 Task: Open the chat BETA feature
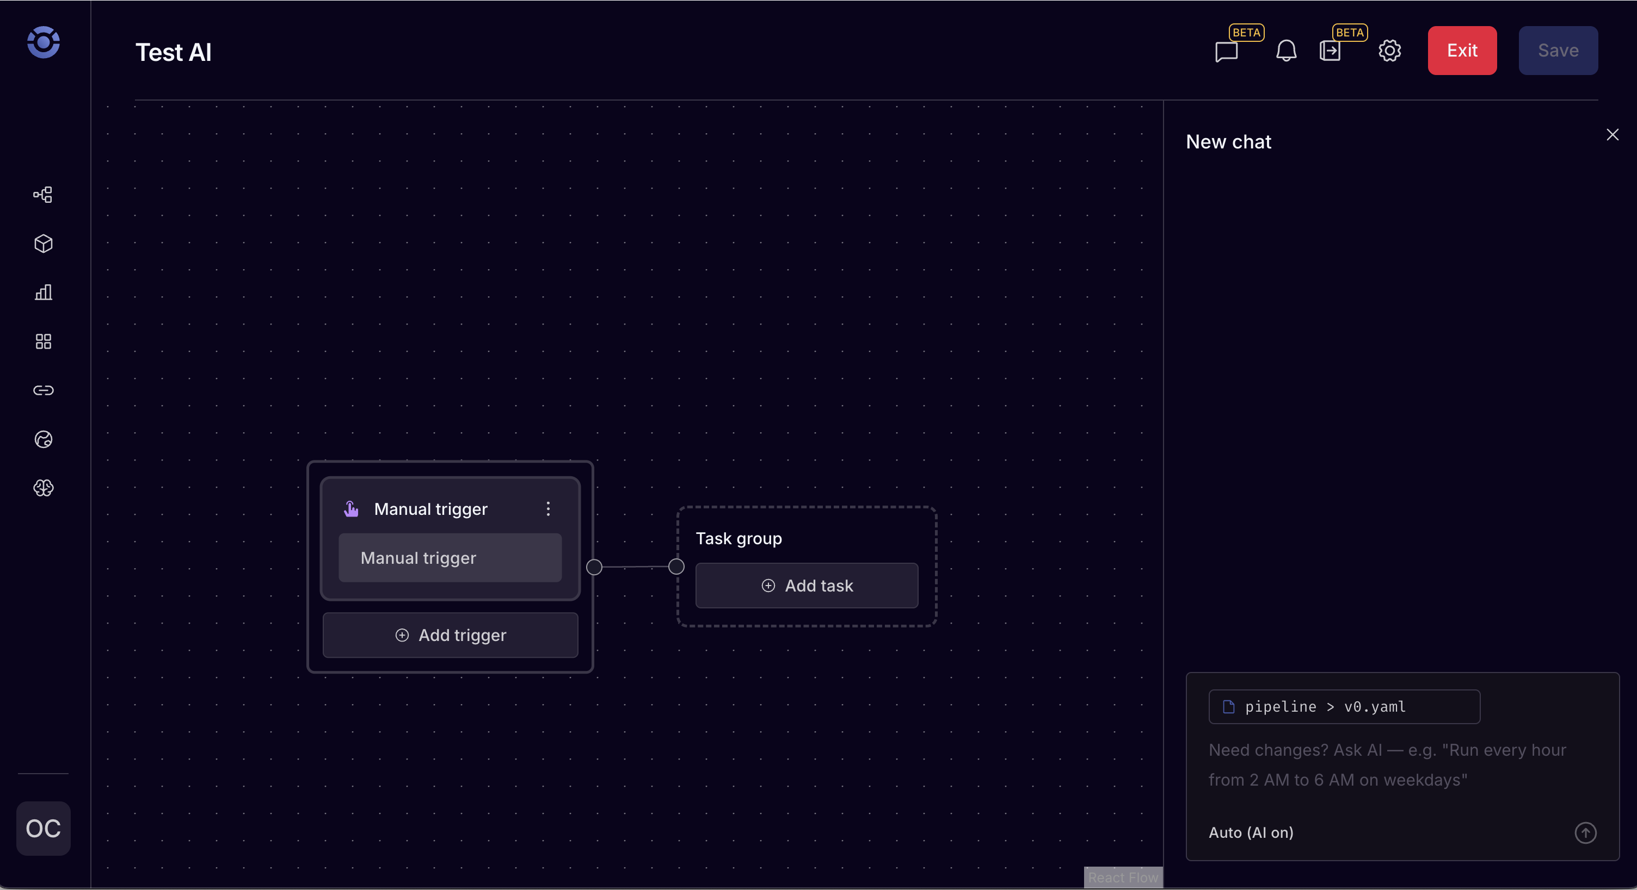coord(1225,51)
